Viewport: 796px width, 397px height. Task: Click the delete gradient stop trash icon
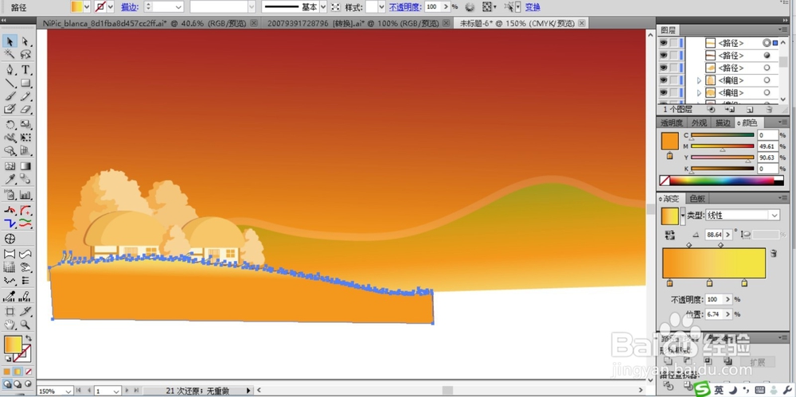coord(773,253)
